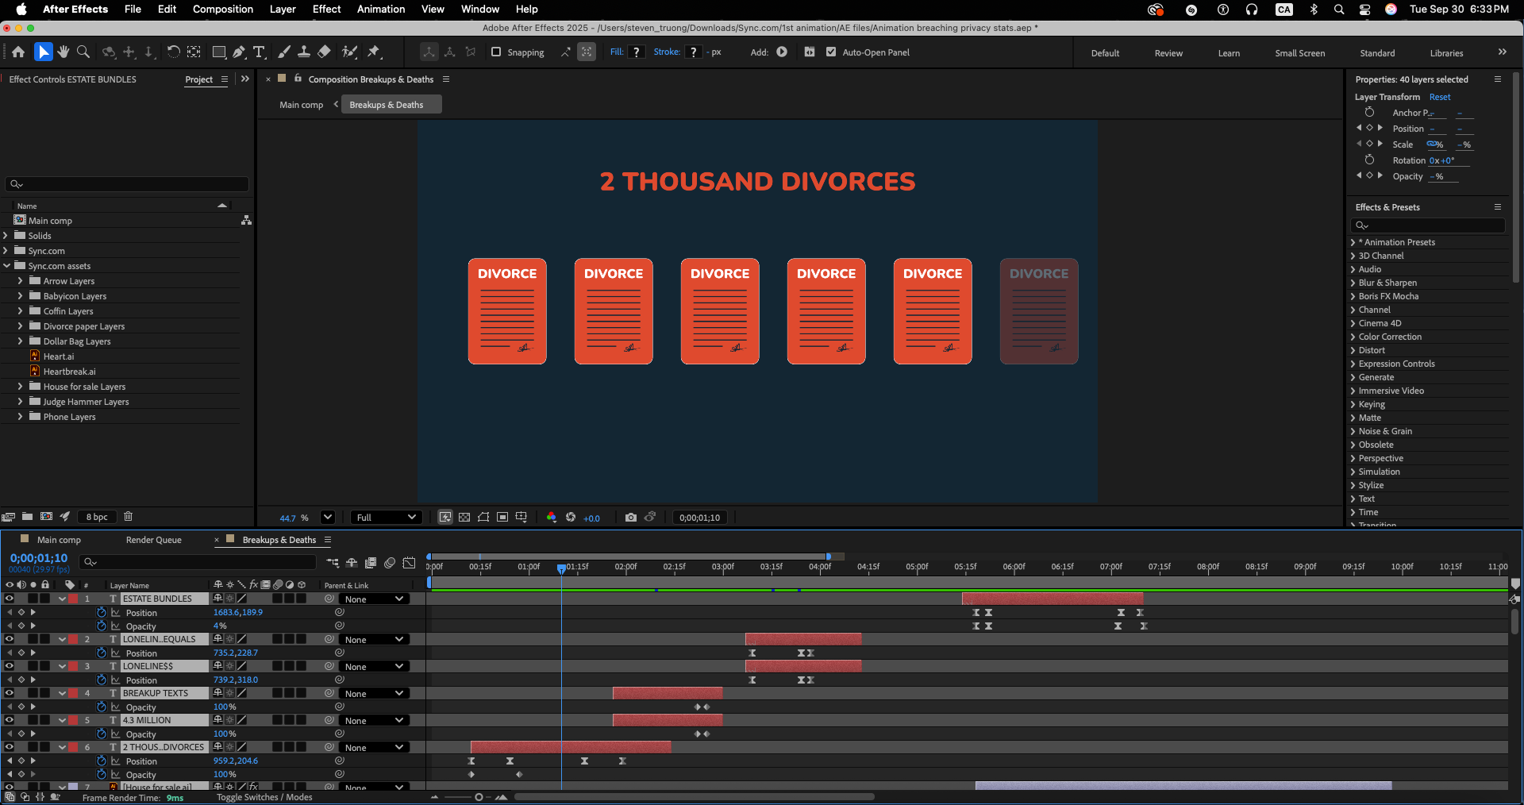This screenshot has height=805, width=1524.
Task: Take a snapshot with the camera icon
Action: (631, 518)
